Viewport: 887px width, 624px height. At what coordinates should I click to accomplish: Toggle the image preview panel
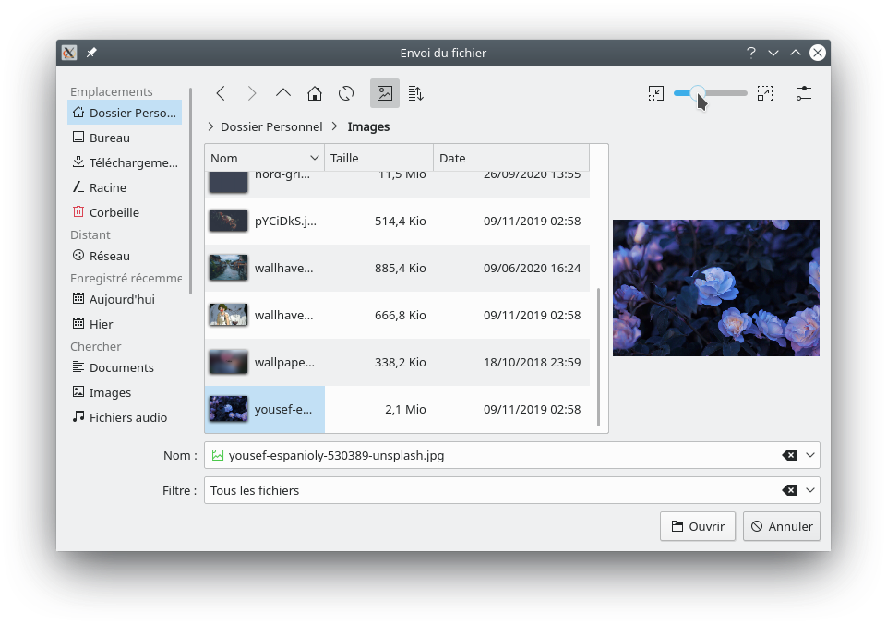click(x=385, y=93)
